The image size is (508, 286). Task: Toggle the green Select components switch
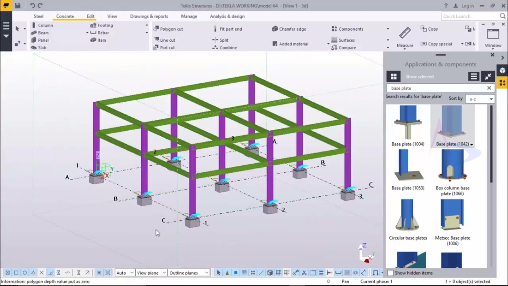[227, 273]
